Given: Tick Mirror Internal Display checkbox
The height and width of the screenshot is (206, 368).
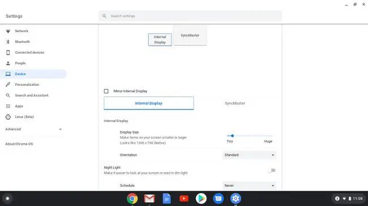Looking at the screenshot, I should 106,91.
